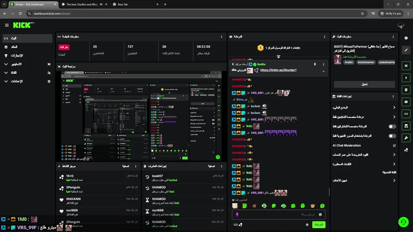Image resolution: width=413 pixels, height=232 pixels.
Task: Toggle the live broadcast signal widget icon
Action: click(x=406, y=114)
